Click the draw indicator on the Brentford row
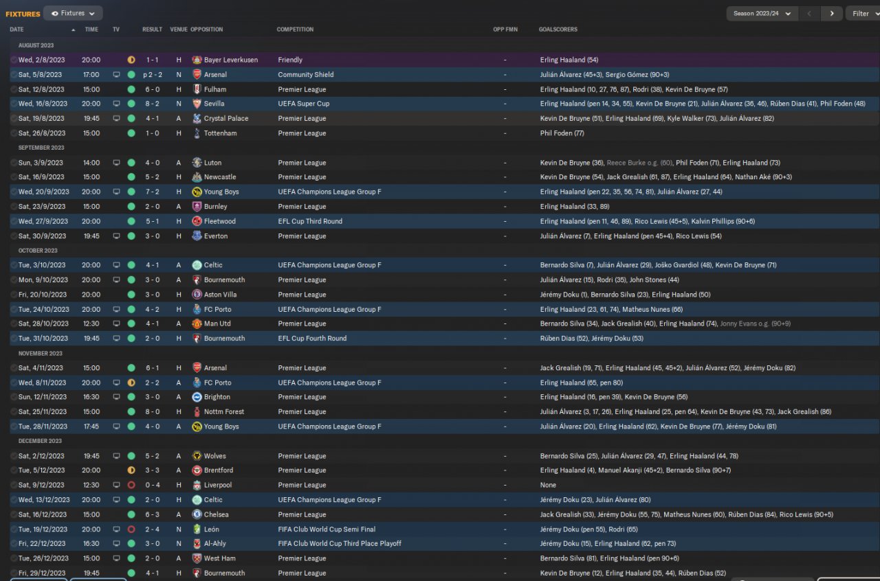The image size is (880, 581). click(x=131, y=470)
